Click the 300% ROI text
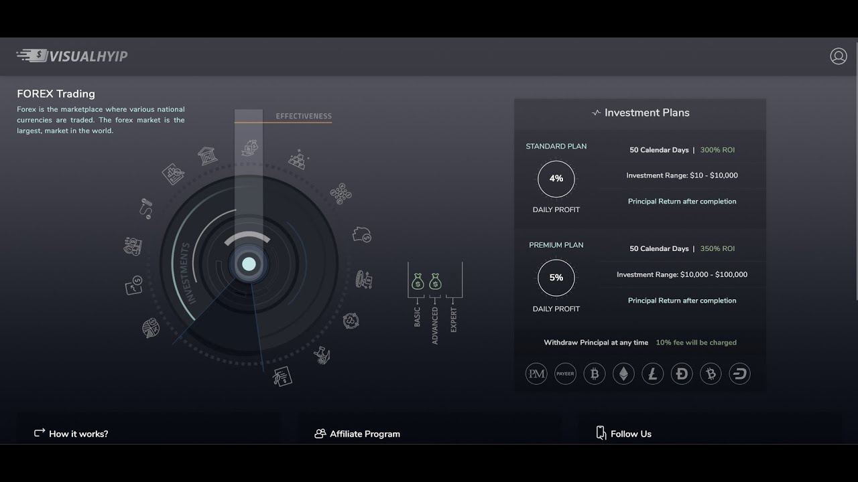 click(x=717, y=150)
